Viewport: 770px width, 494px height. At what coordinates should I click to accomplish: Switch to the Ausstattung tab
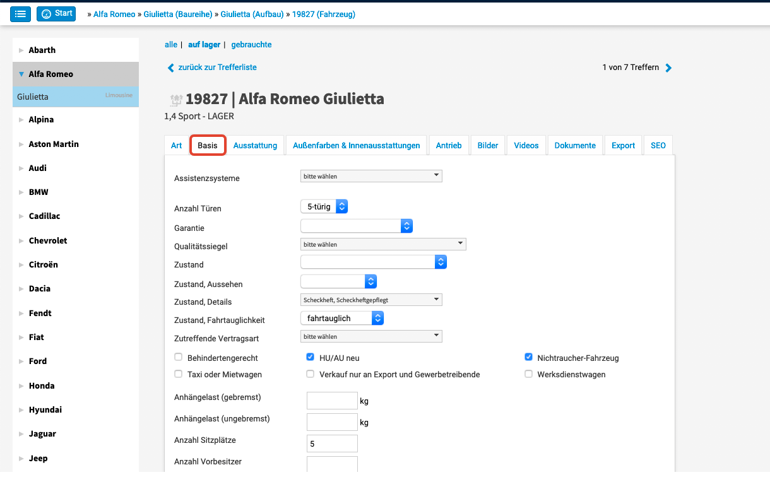(x=255, y=145)
